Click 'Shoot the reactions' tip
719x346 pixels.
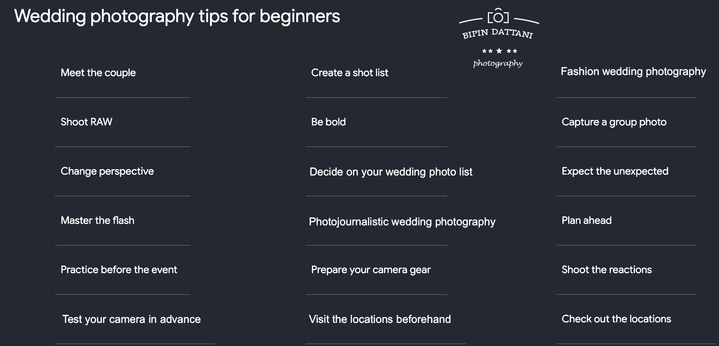(607, 270)
